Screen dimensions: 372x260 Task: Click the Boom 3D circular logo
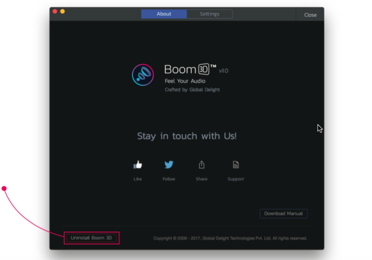point(143,75)
